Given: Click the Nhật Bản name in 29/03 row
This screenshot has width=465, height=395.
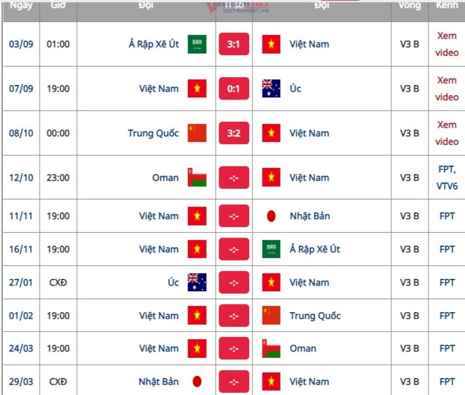Looking at the screenshot, I should click(x=158, y=382).
